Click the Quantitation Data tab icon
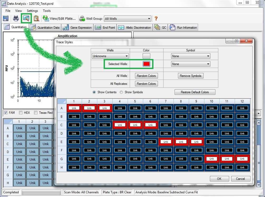Viewport: 265px width, 197px height. tap(33, 27)
